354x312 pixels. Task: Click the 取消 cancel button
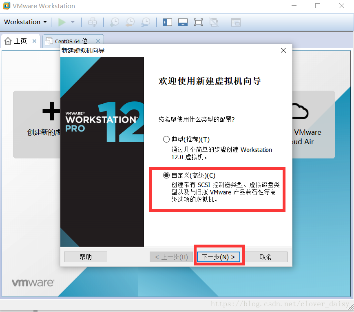pos(266,257)
